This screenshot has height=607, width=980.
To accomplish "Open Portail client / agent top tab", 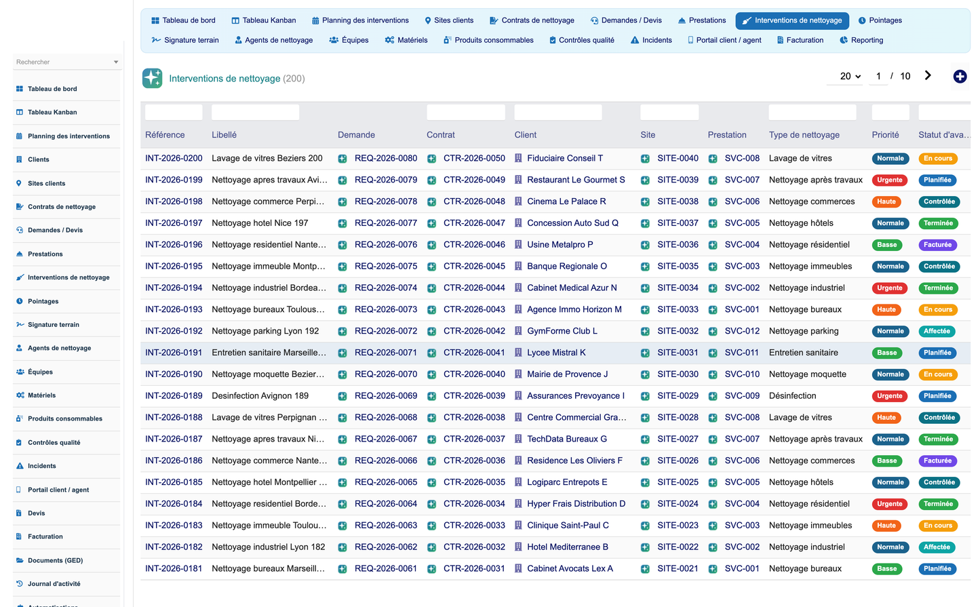I will point(724,40).
